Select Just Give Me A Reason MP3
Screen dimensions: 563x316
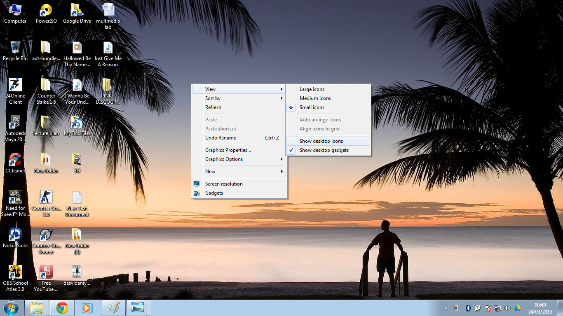108,54
